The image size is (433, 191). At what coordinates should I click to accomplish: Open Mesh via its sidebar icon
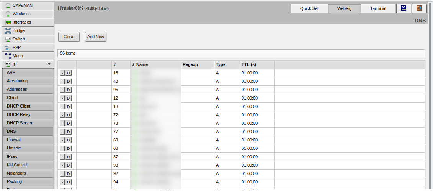coord(8,56)
